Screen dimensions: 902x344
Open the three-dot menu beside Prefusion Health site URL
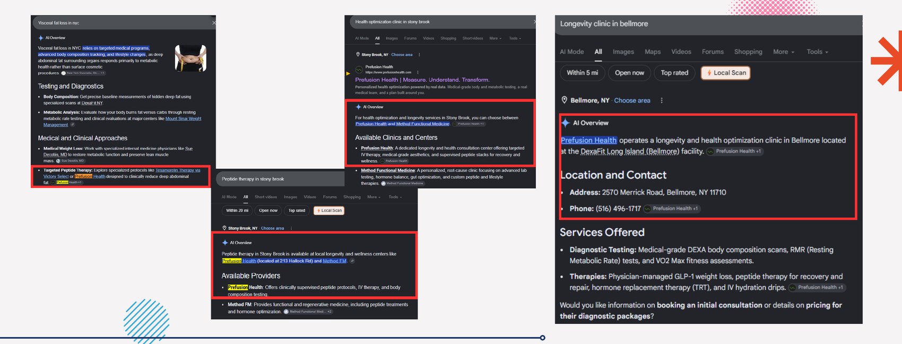click(x=418, y=72)
